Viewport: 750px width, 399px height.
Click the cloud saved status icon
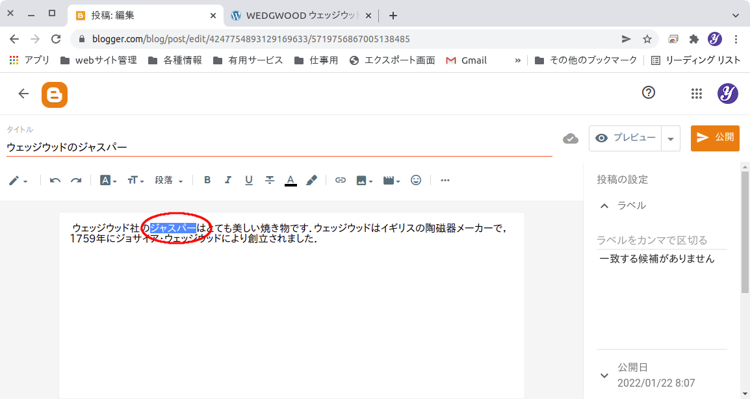click(x=570, y=139)
